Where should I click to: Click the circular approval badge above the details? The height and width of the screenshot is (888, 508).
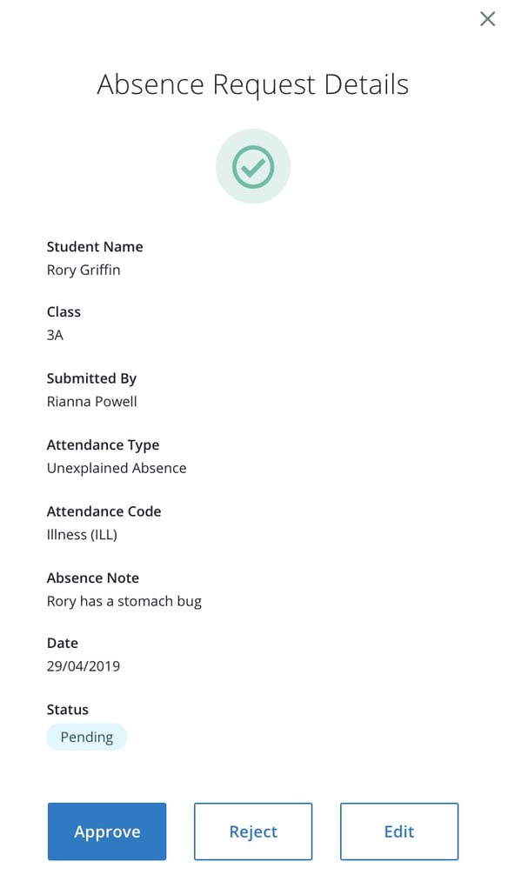click(253, 165)
